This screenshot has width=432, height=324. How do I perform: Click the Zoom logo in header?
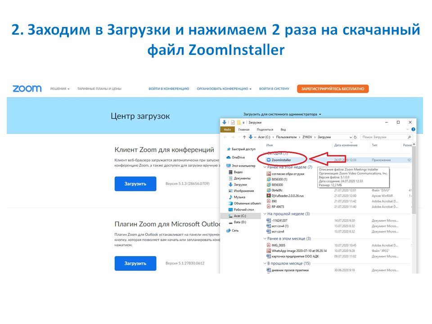click(x=27, y=89)
